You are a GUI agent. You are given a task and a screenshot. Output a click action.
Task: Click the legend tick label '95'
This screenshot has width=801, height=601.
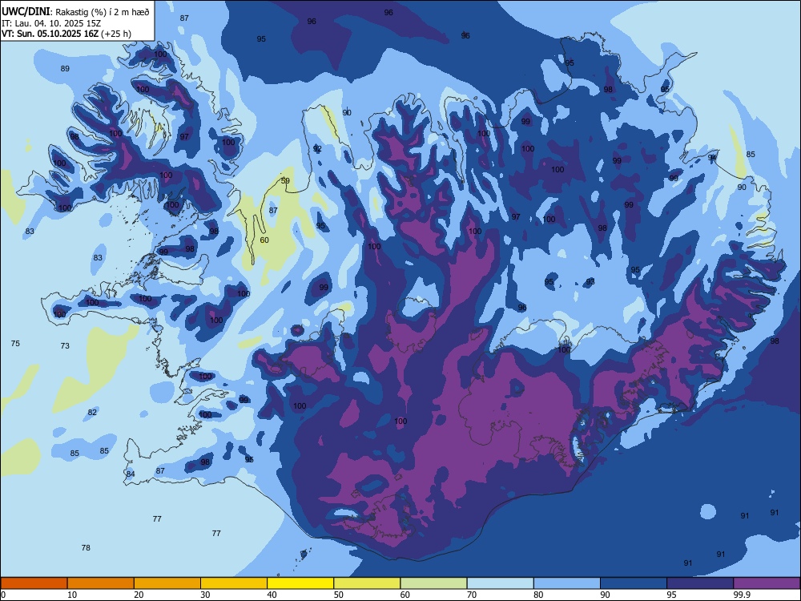point(672,595)
